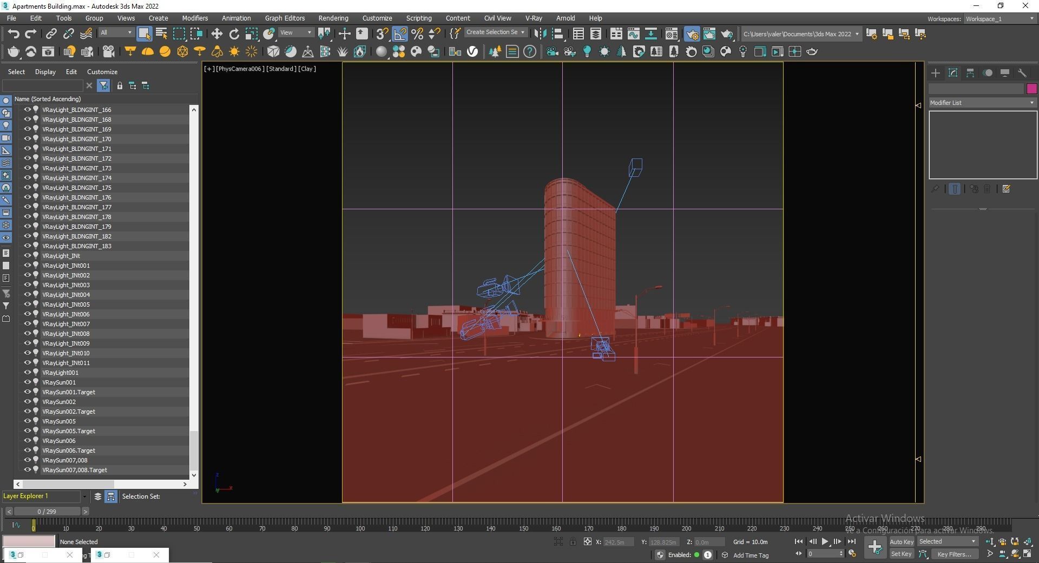Hide VRayLight_INt001 with its eye icon
This screenshot has width=1039, height=563.
(27, 265)
